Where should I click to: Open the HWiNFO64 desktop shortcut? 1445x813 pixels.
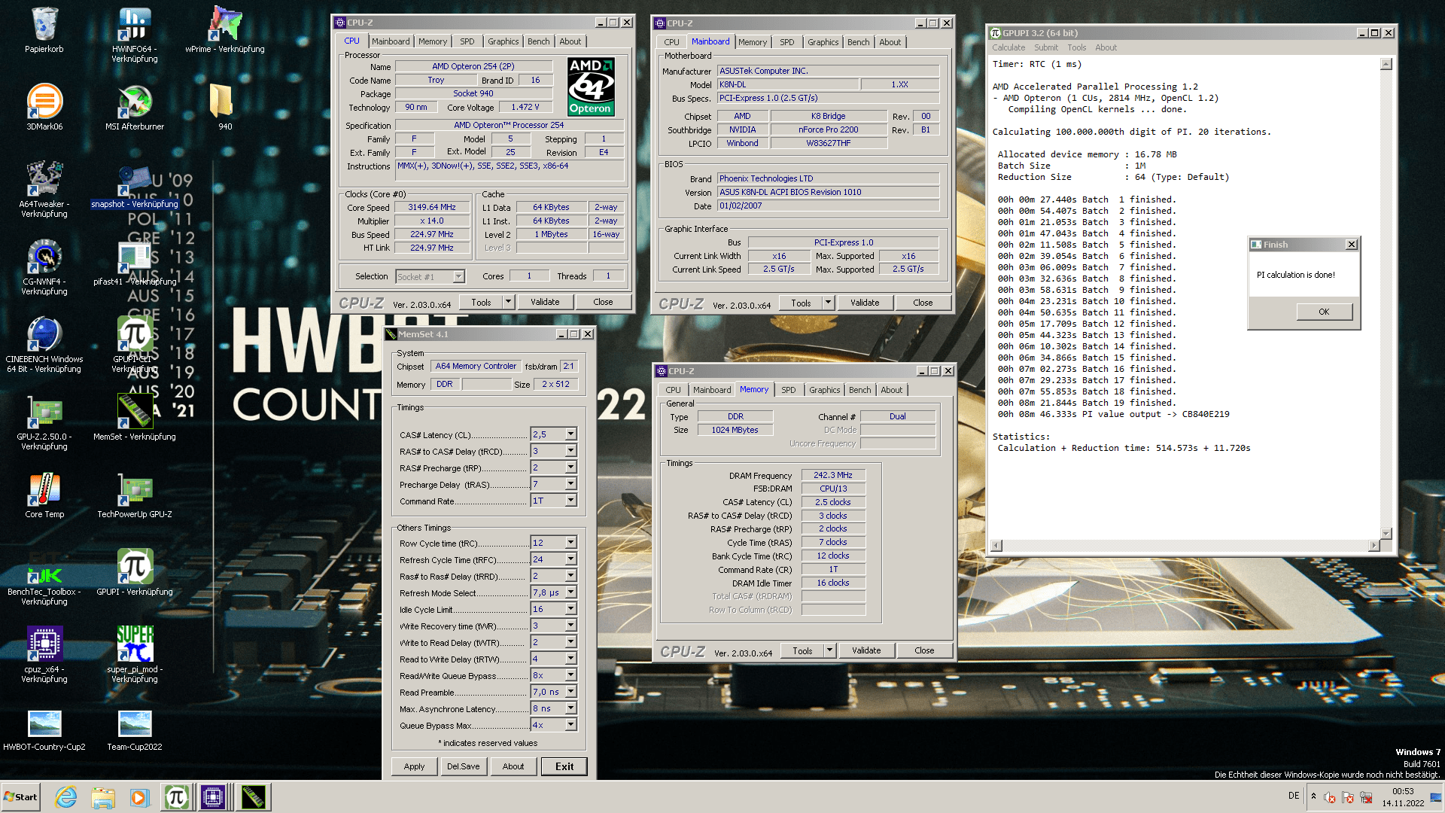pyautogui.click(x=135, y=34)
